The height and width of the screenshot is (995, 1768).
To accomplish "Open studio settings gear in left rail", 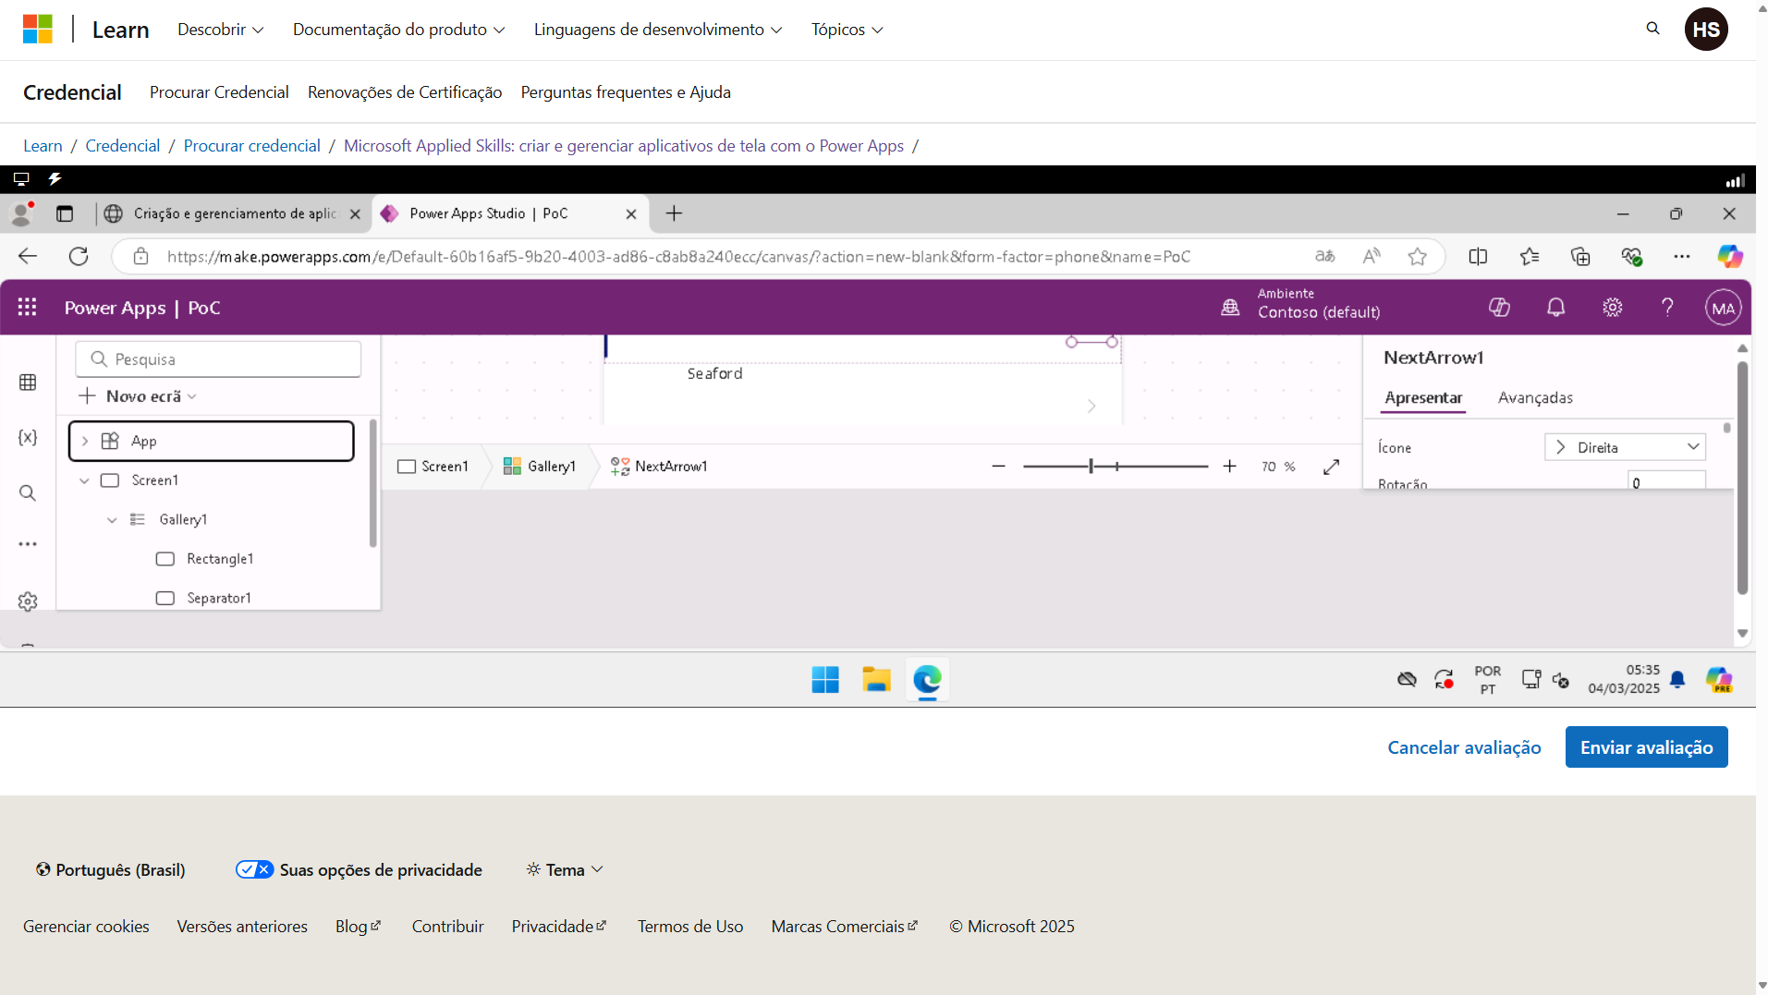I will pyautogui.click(x=28, y=601).
